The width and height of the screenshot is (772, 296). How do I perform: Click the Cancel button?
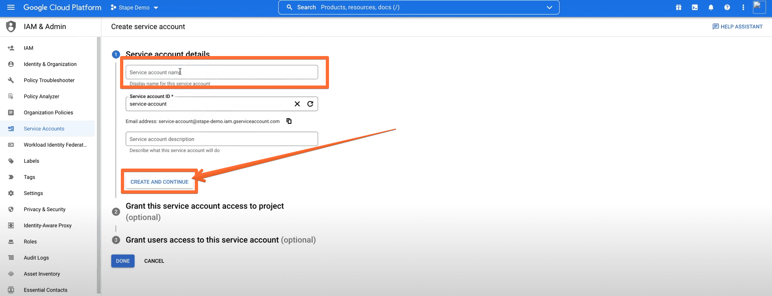coord(154,261)
